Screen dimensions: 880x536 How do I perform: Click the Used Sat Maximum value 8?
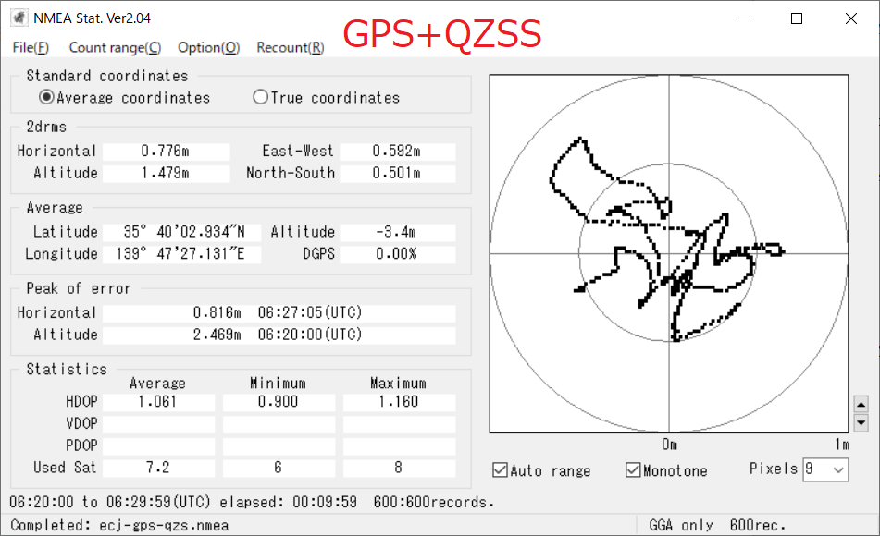point(399,468)
